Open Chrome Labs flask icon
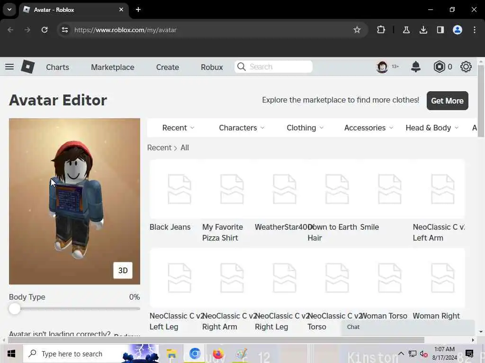Viewport: 485px width, 363px height. point(406,30)
